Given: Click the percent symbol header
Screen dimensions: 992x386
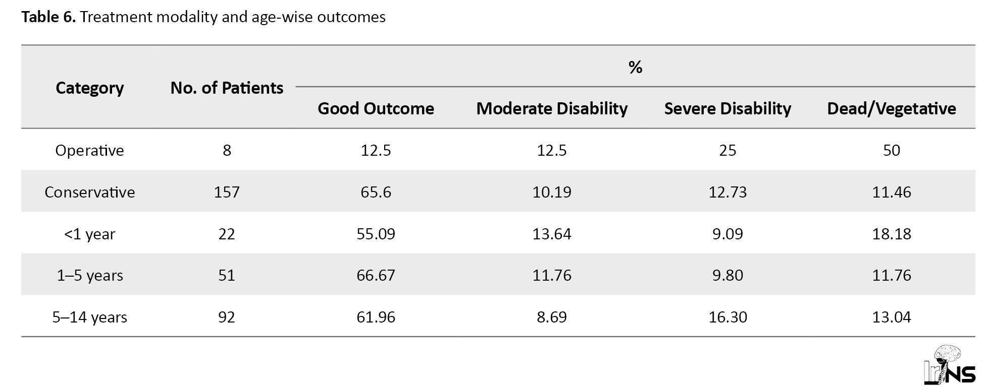Looking at the screenshot, I should (x=635, y=67).
